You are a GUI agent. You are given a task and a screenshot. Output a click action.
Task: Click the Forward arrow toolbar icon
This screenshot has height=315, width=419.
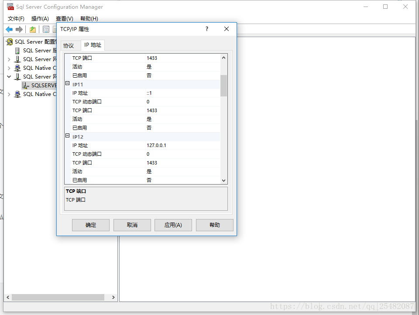click(x=19, y=29)
